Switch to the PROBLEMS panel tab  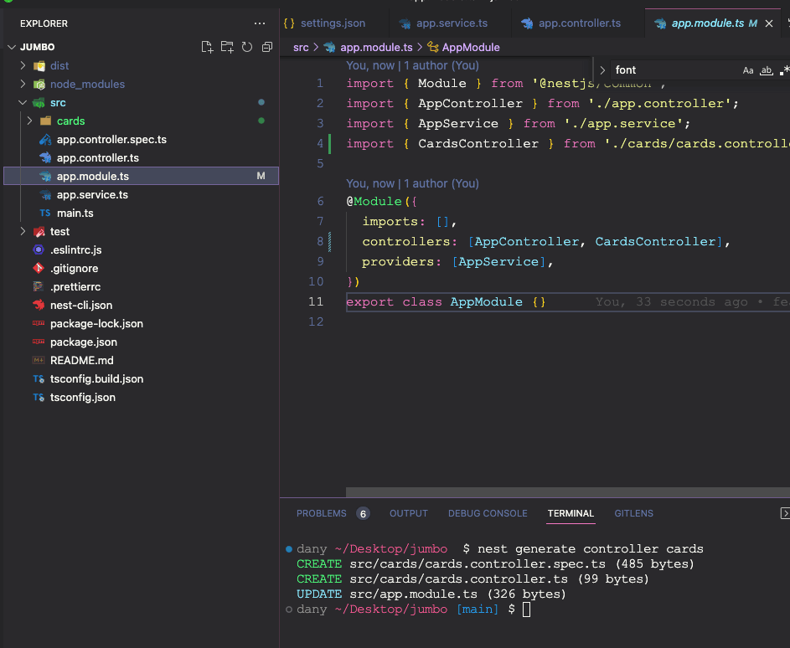(321, 513)
